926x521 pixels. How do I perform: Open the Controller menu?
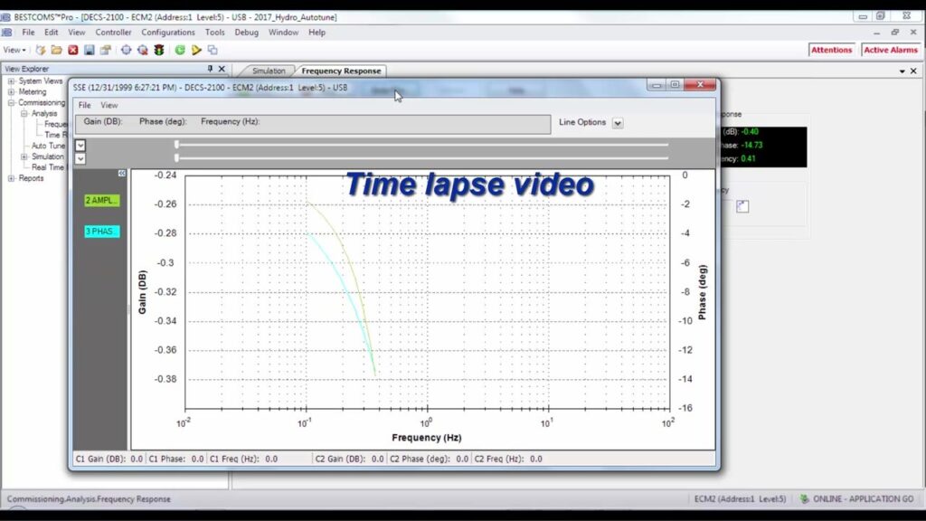113,33
